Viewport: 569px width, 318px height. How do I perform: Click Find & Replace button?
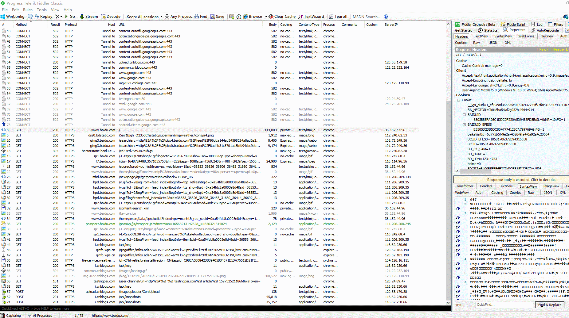[x=550, y=305]
